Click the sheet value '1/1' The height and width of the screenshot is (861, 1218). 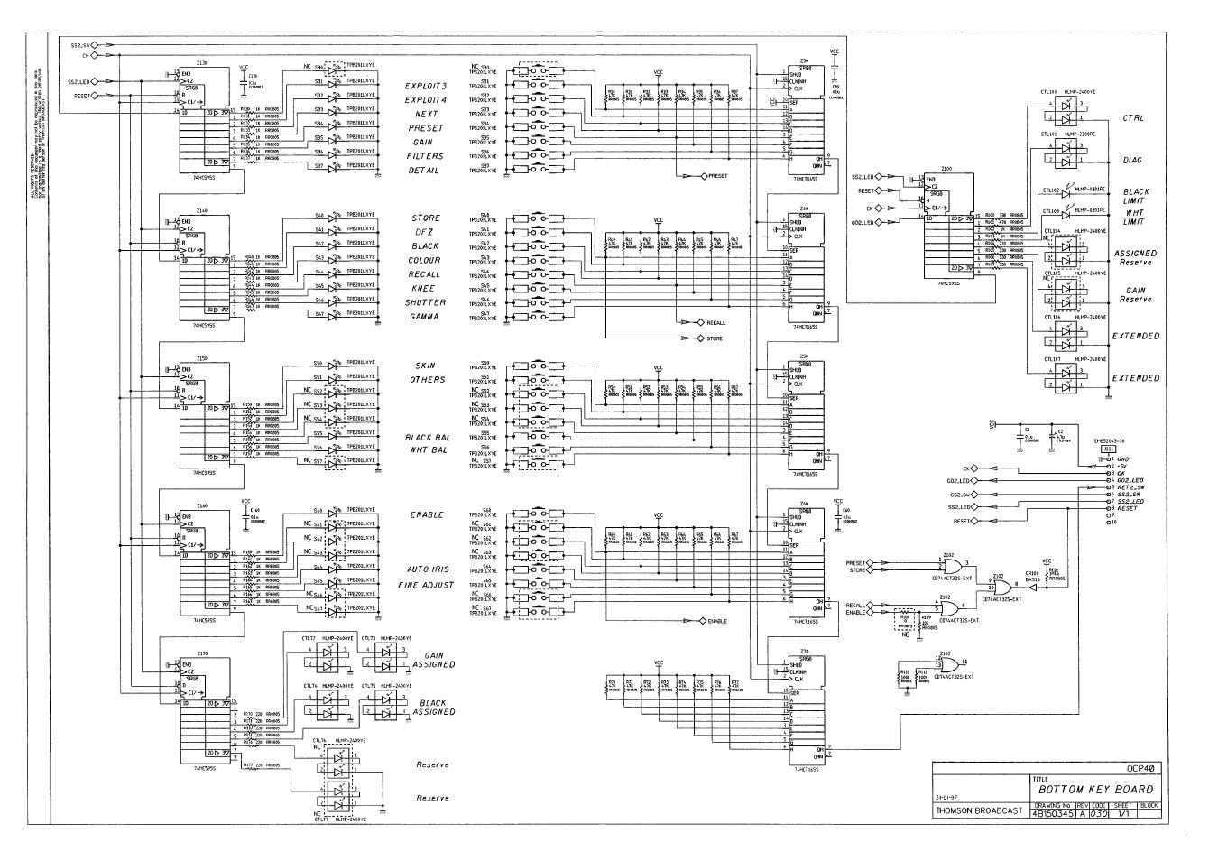tap(1123, 813)
